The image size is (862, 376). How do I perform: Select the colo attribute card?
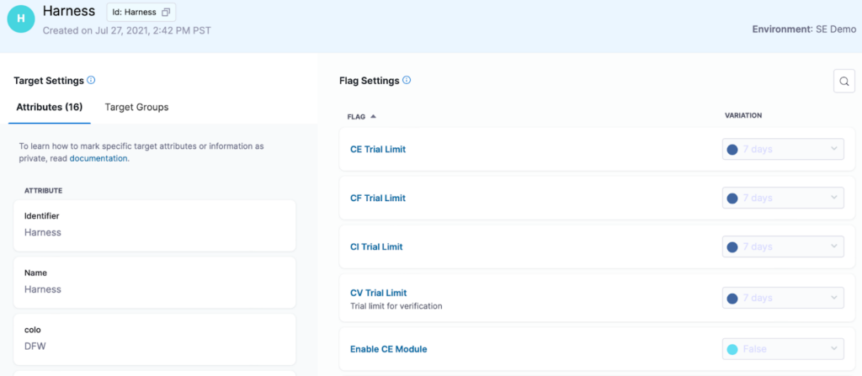tap(155, 339)
